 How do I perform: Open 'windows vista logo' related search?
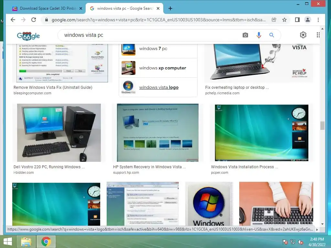click(158, 87)
